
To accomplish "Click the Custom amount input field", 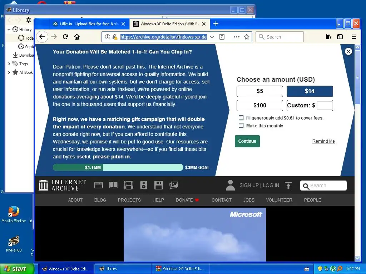I will (x=325, y=105).
